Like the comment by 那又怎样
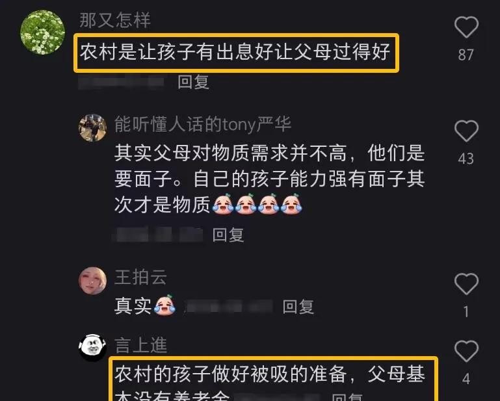Image resolution: width=500 pixels, height=401 pixels. pos(466,27)
